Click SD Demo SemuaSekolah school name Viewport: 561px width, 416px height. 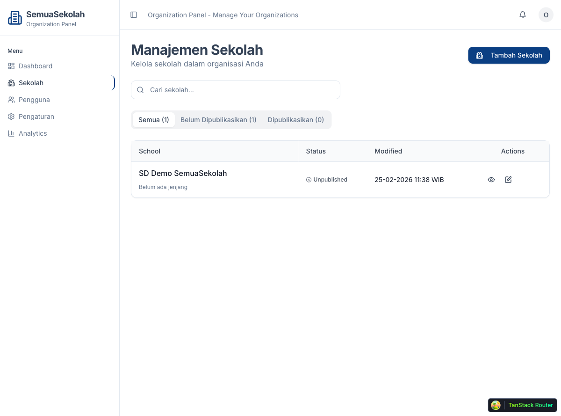(183, 173)
